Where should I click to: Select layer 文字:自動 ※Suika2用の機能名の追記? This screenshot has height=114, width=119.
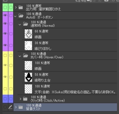click(75, 92)
